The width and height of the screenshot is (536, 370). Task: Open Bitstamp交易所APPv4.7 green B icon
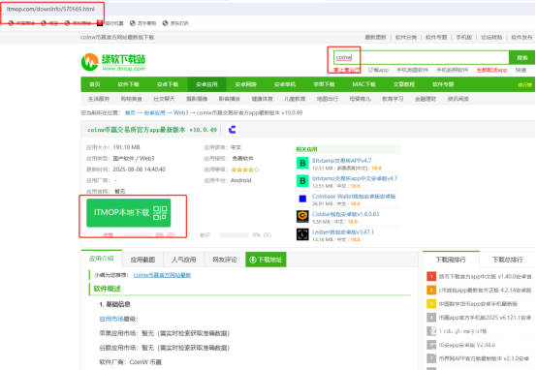click(302, 164)
